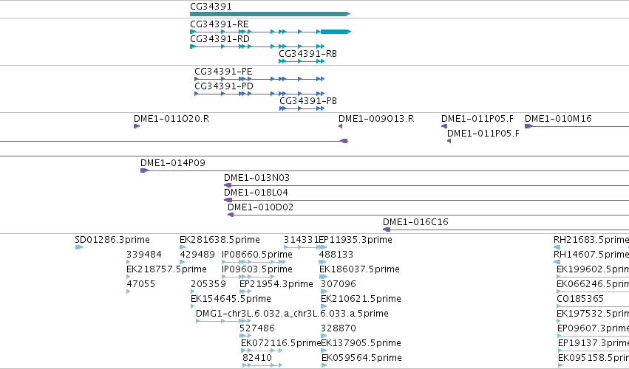This screenshot has height=369, width=629.
Task: Select the CG34391-RB transcript label
Action: tap(307, 54)
